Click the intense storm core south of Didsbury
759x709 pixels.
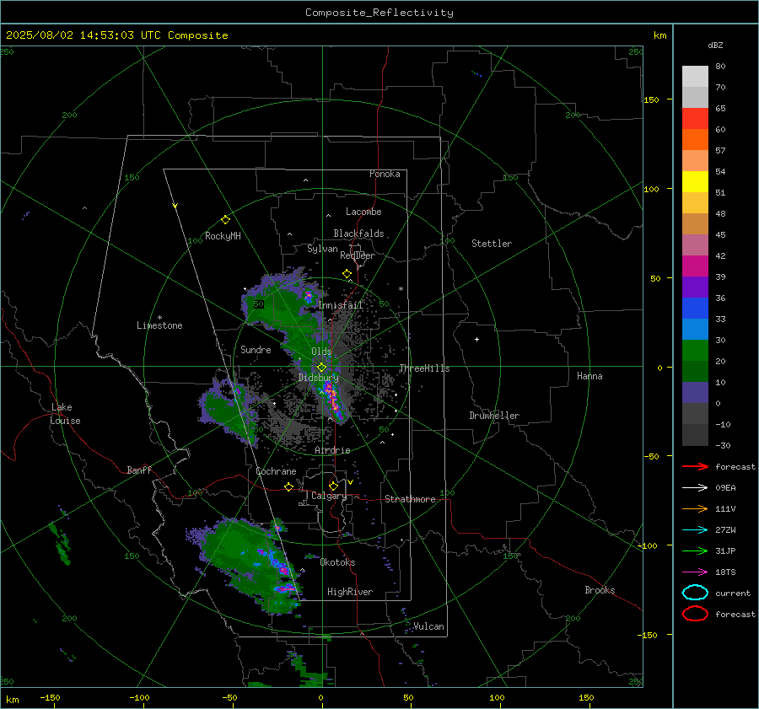point(333,400)
